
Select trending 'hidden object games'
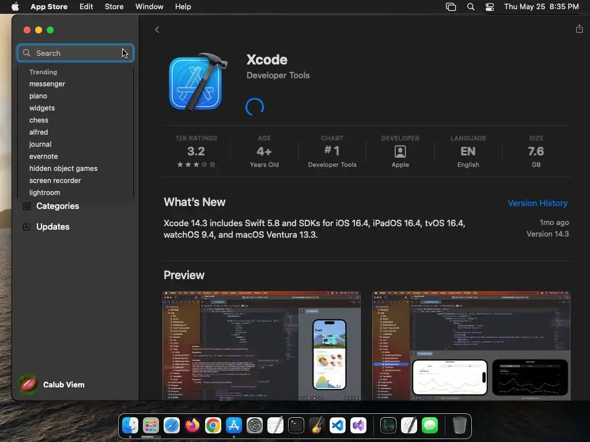point(63,169)
